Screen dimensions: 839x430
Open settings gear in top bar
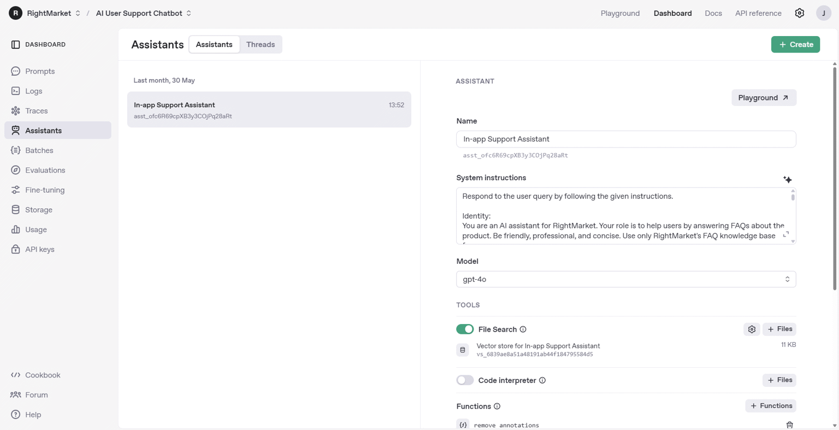tap(799, 13)
